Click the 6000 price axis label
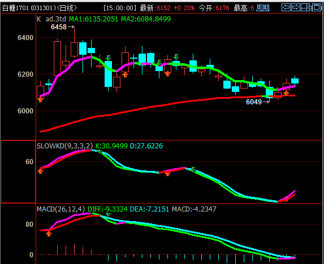This screenshot has height=264, width=324. coord(25,111)
